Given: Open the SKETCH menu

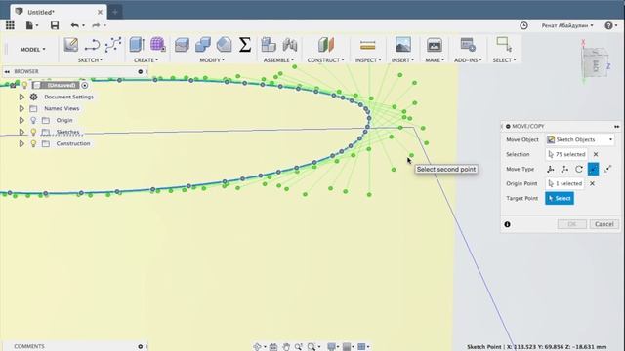Looking at the screenshot, I should (90, 60).
